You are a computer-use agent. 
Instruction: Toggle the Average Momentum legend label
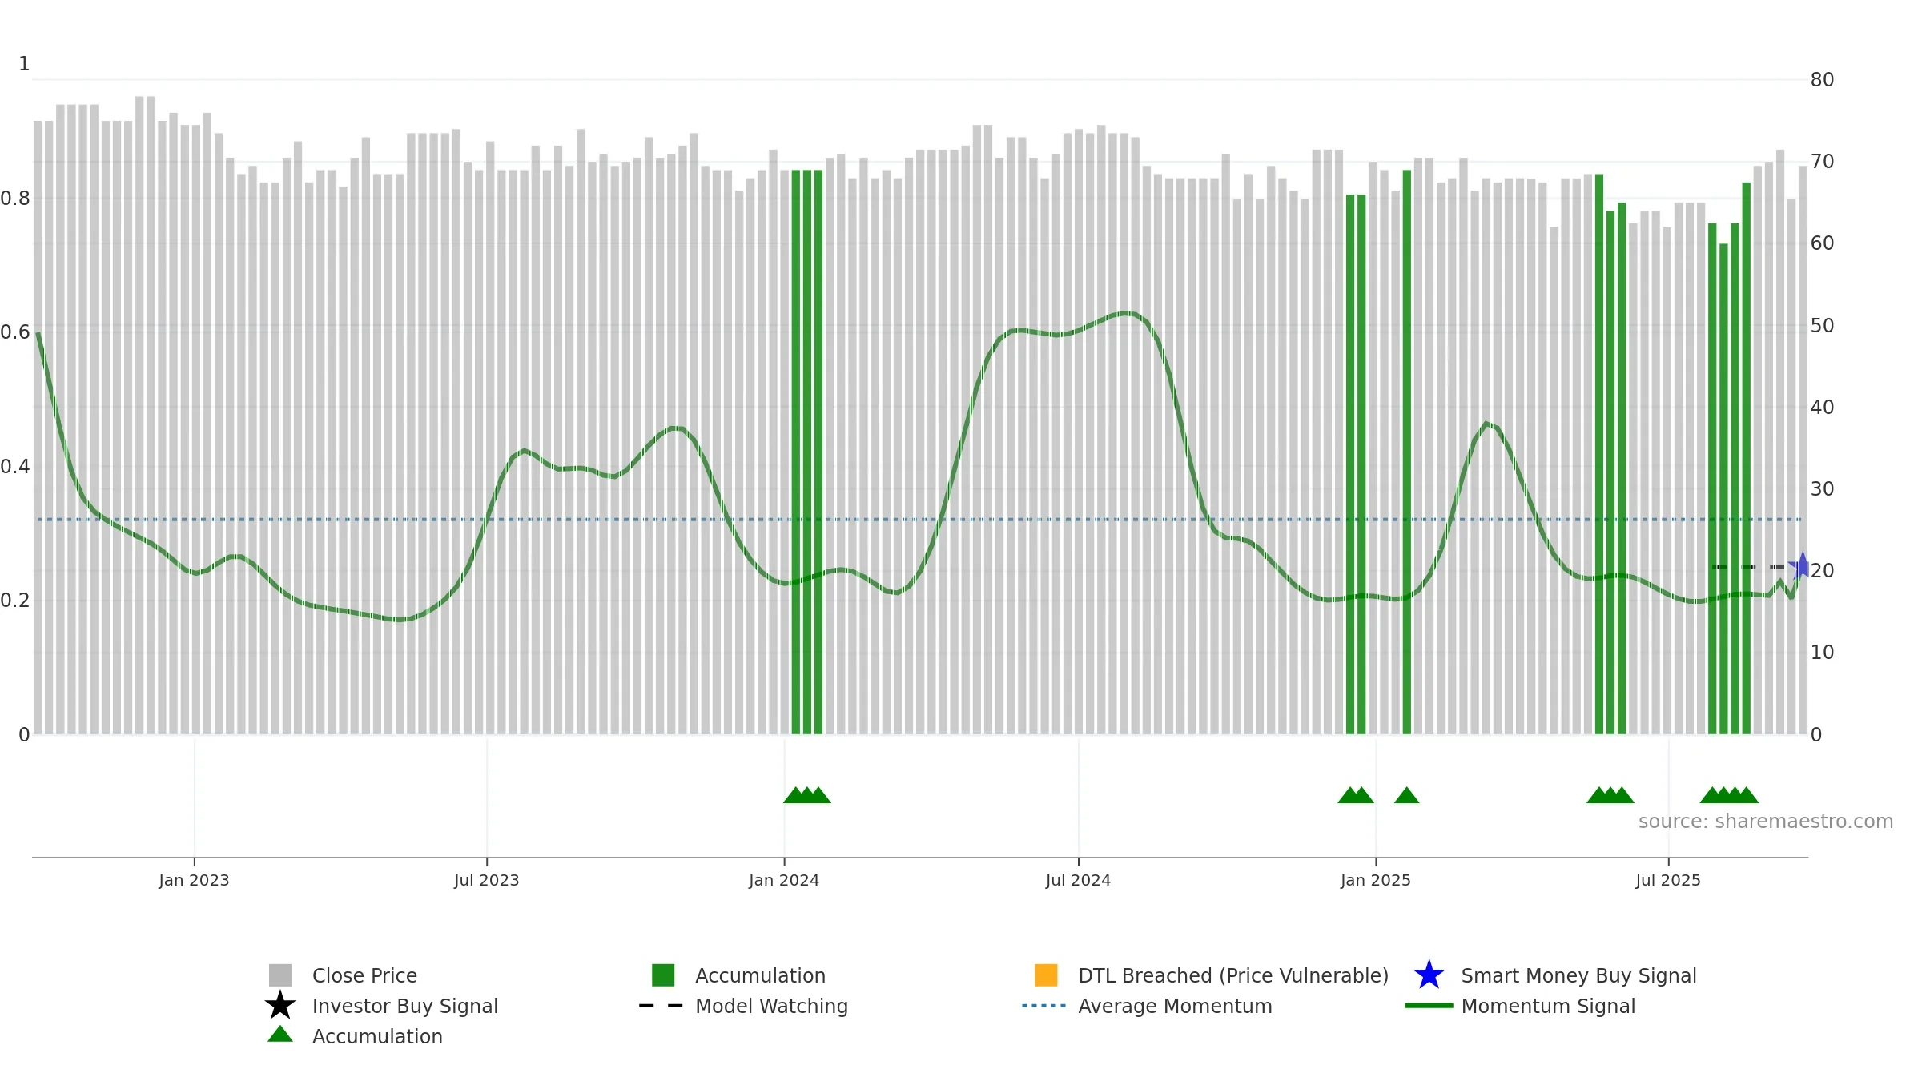click(1175, 1006)
